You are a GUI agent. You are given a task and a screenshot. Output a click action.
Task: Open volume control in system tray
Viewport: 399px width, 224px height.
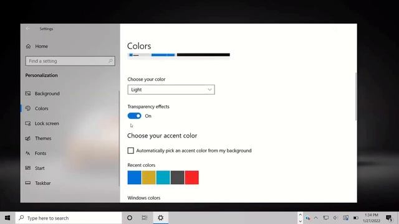pos(335,218)
